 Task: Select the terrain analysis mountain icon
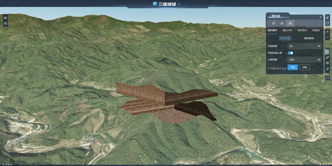click(x=290, y=23)
